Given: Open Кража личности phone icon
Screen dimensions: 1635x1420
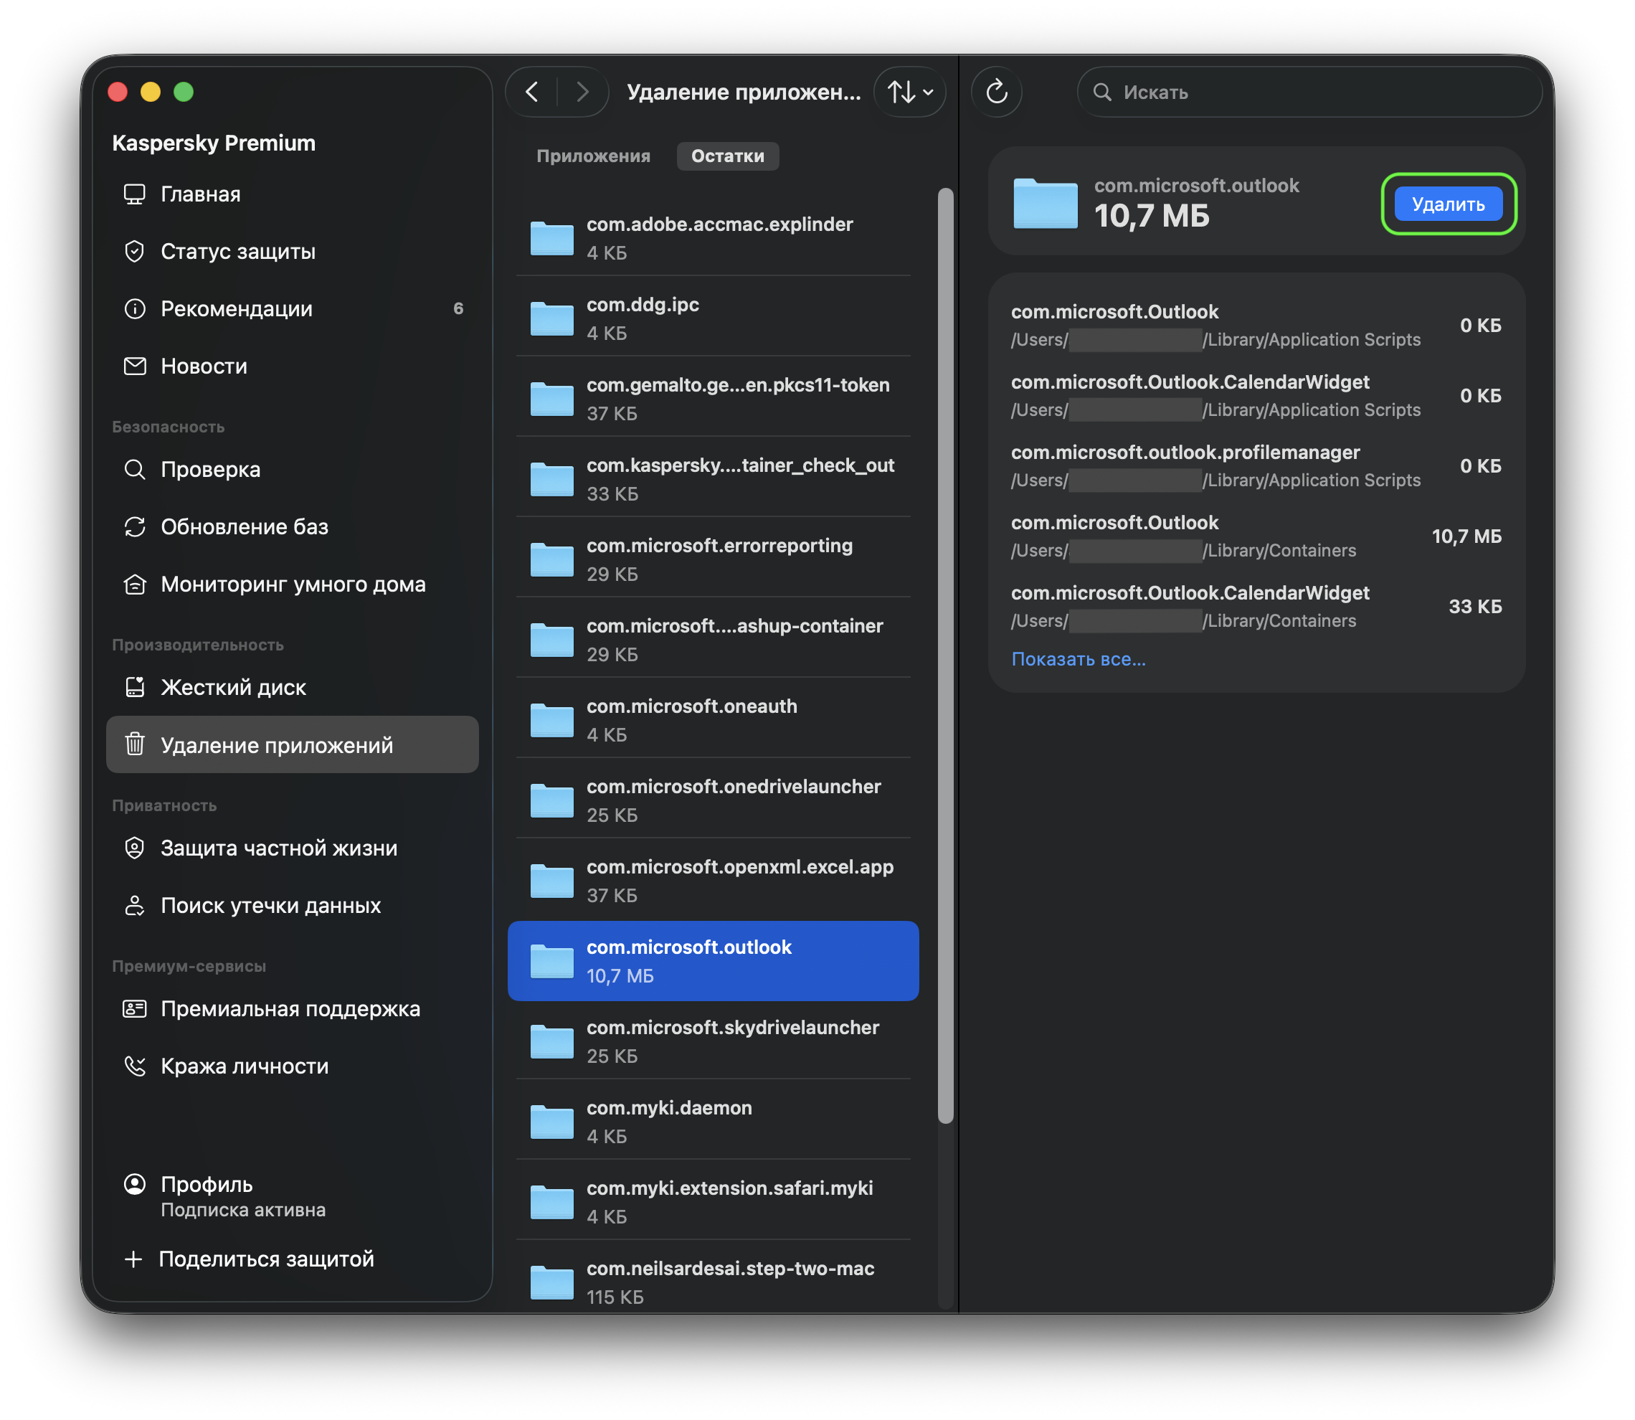Looking at the screenshot, I should click(x=135, y=1066).
